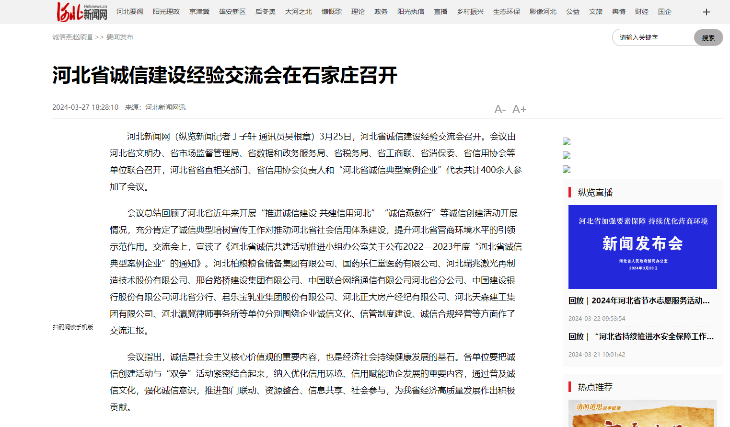Open the 雄安新区 navigation item
The width and height of the screenshot is (730, 427).
click(232, 12)
